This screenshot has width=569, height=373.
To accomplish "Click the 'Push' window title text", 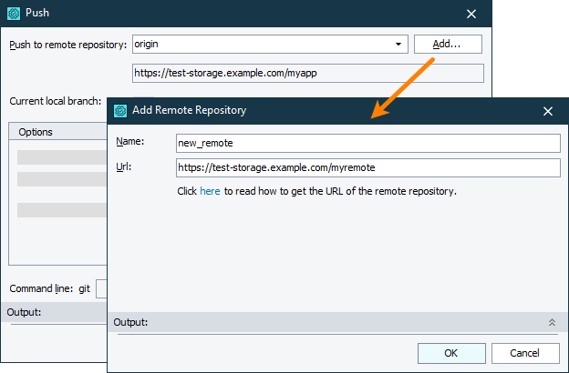I will tap(36, 14).
